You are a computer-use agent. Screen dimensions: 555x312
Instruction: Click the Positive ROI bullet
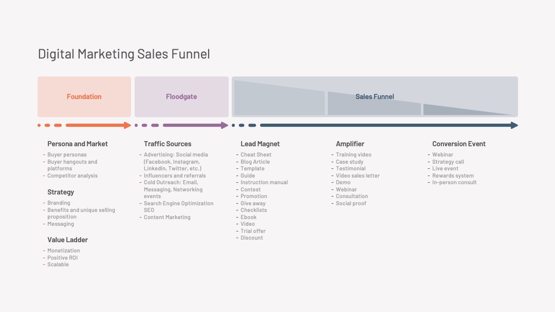pyautogui.click(x=62, y=258)
